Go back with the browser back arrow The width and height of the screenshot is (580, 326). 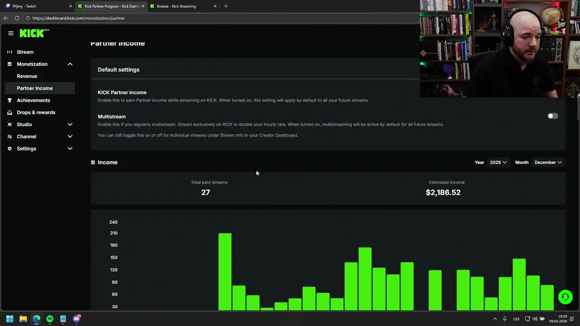(x=6, y=18)
